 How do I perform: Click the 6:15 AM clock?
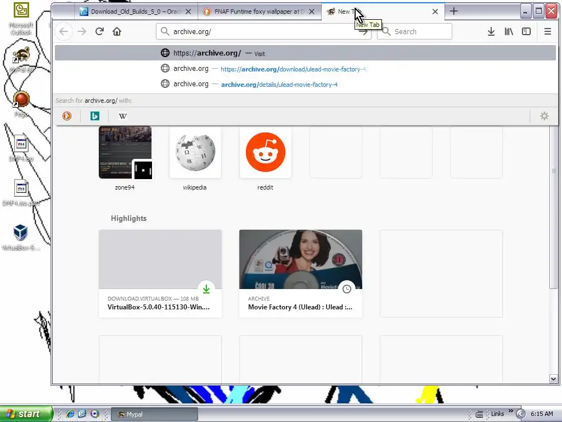coord(542,414)
